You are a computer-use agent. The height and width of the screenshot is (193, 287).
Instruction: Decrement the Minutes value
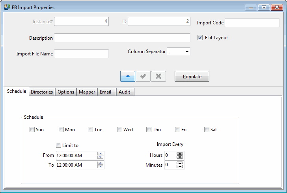(180, 167)
